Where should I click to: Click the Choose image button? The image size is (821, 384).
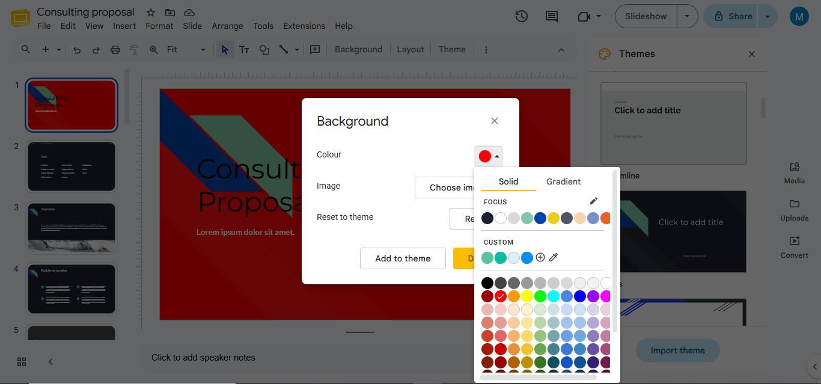[x=445, y=187]
